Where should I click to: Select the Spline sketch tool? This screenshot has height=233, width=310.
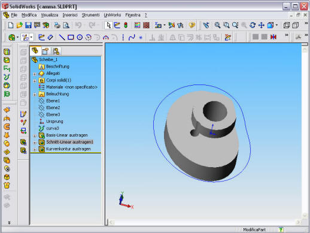tap(132, 37)
